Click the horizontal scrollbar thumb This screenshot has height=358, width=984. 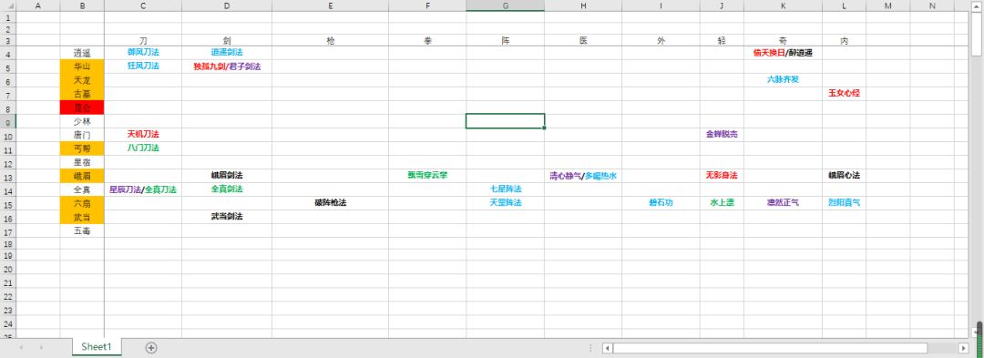[x=770, y=348]
